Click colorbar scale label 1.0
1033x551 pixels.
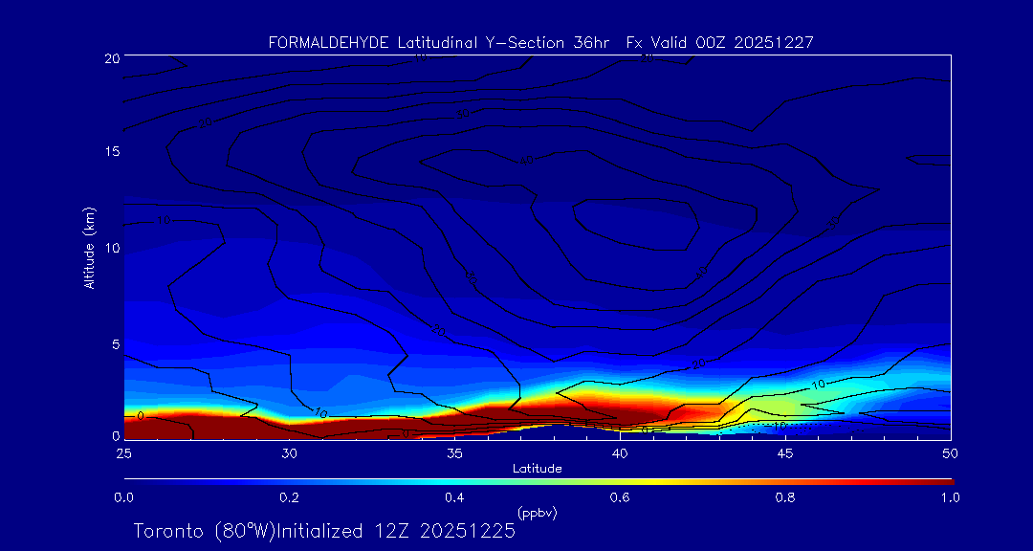point(951,497)
